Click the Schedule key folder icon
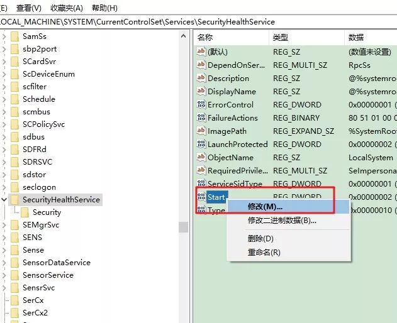This screenshot has height=323, width=397. coord(14,99)
